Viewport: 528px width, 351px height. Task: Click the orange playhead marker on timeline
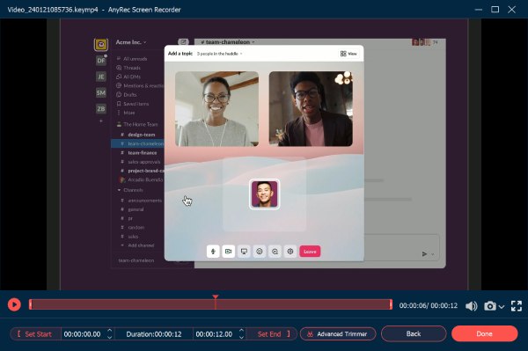click(216, 296)
